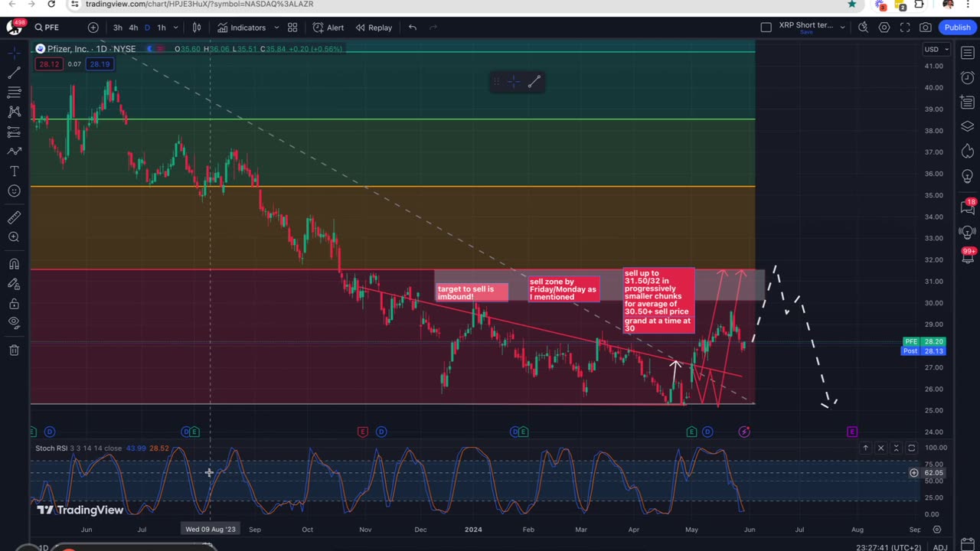980x551 pixels.
Task: Toggle lock all drawings
Action: click(14, 304)
